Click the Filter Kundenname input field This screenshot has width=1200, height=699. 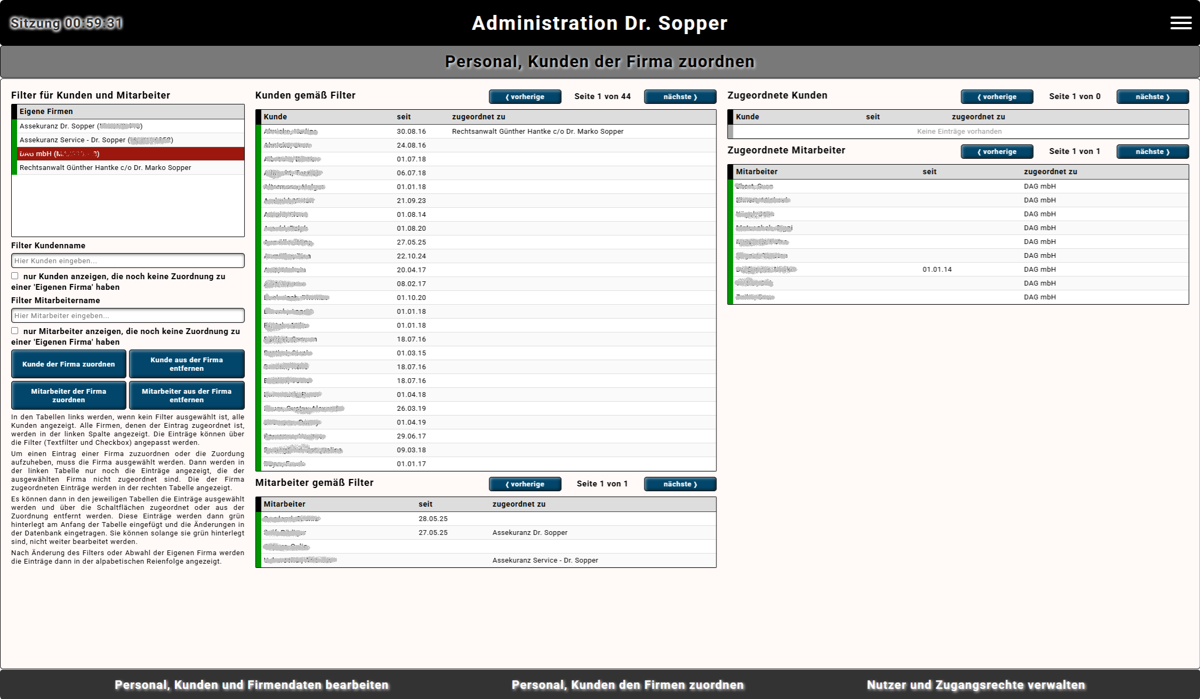click(x=127, y=261)
